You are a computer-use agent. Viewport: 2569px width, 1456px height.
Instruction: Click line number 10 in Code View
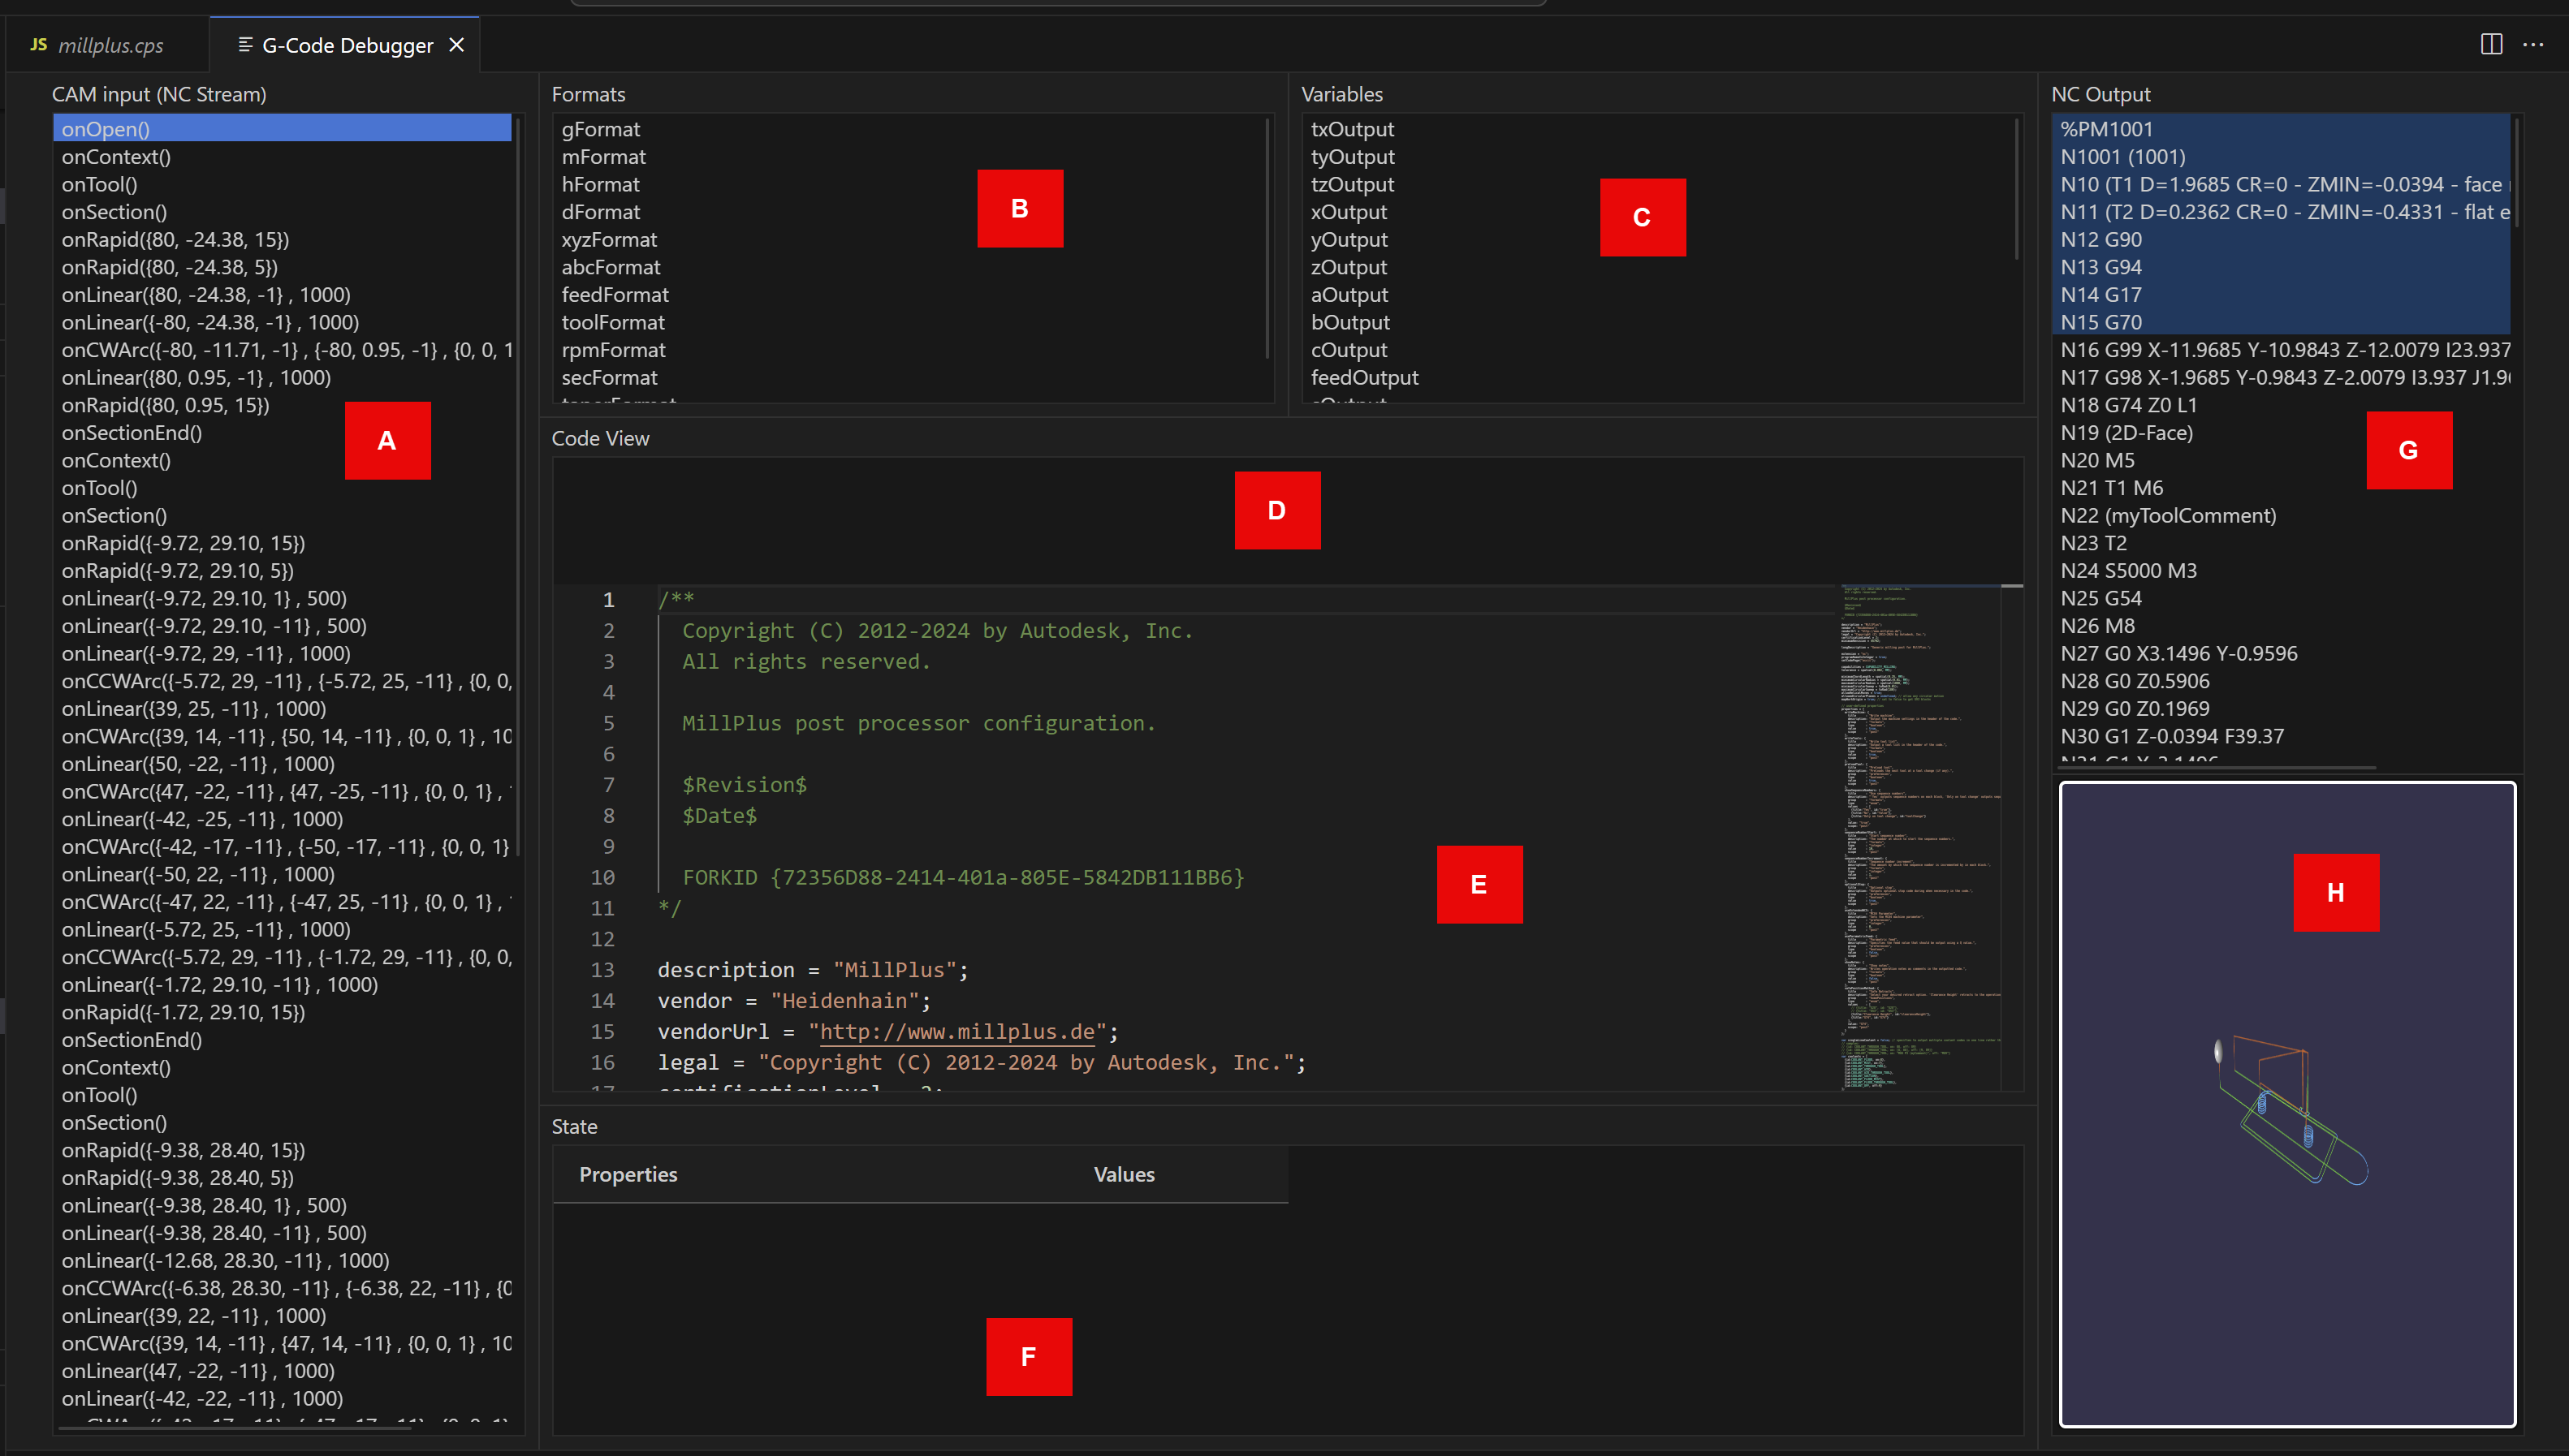(603, 877)
